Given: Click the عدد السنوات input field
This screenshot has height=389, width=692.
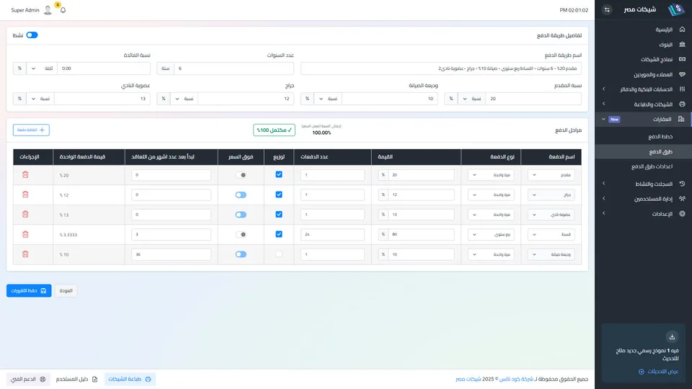Looking at the screenshot, I should click(x=234, y=68).
